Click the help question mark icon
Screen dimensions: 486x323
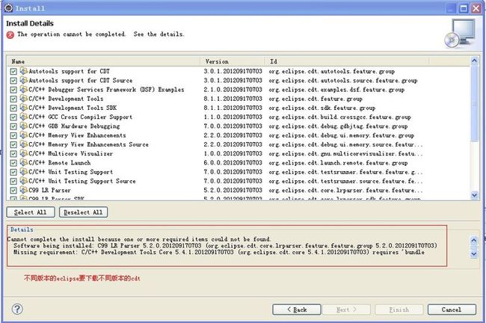click(x=17, y=309)
